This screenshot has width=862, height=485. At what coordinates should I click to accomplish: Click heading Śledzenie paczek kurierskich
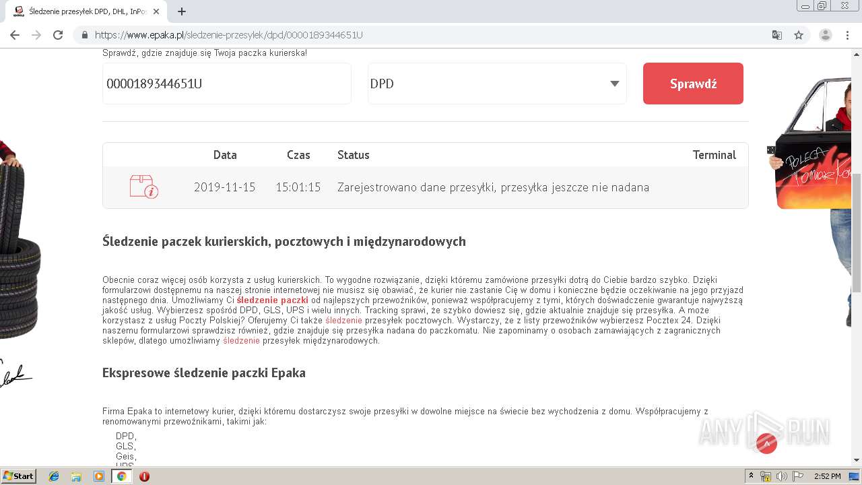pos(284,241)
